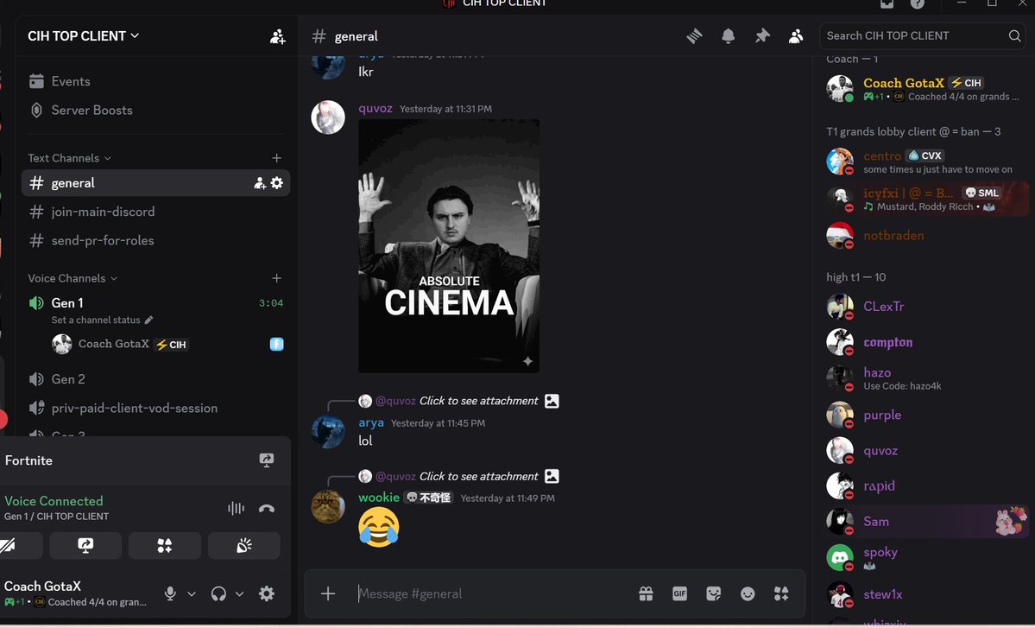Click the laughing emoji message
This screenshot has height=628, width=1035.
point(379,527)
